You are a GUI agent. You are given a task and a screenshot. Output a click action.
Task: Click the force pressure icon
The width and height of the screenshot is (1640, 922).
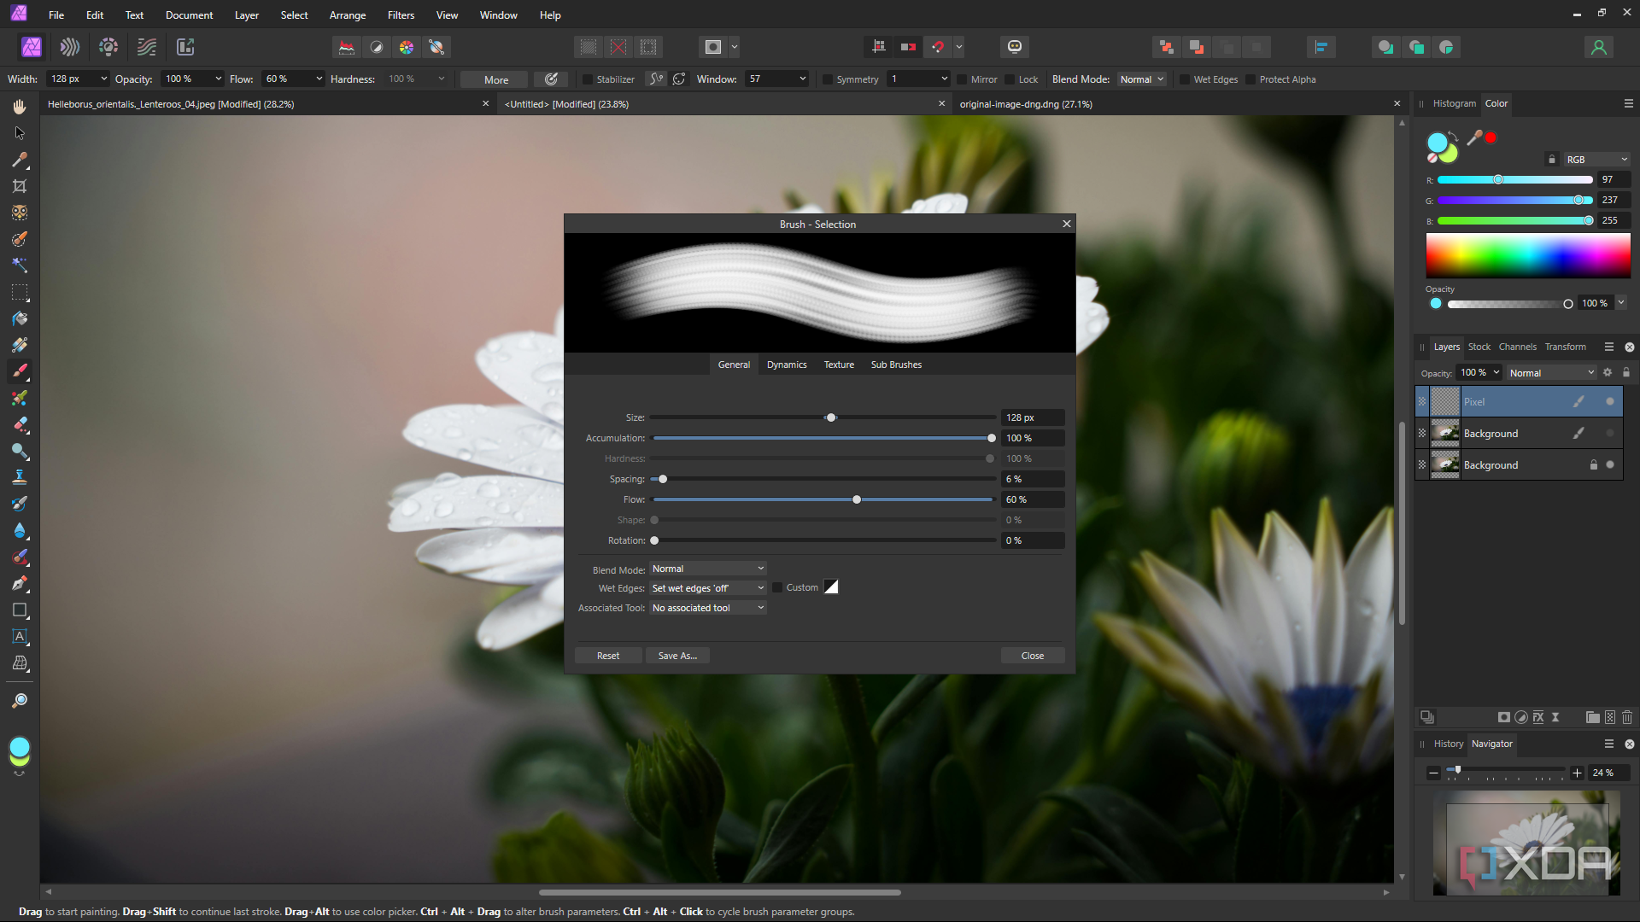(x=552, y=79)
